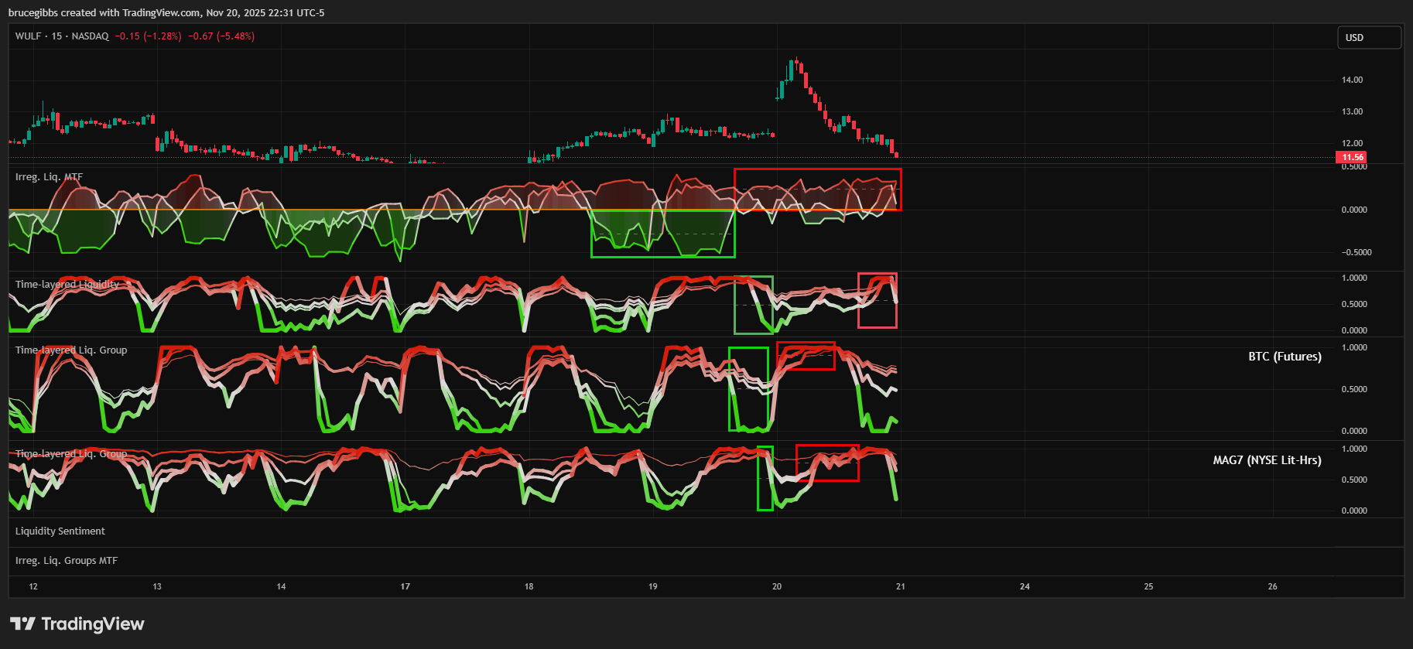Image resolution: width=1413 pixels, height=649 pixels.
Task: Select the red rectangle in the BTC pane
Action: (806, 343)
